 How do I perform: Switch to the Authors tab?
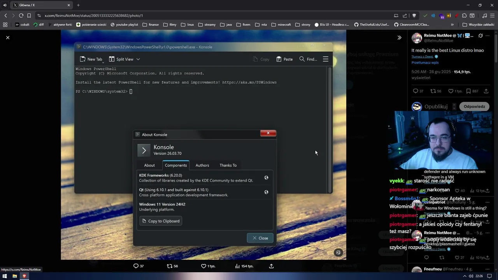click(x=202, y=165)
